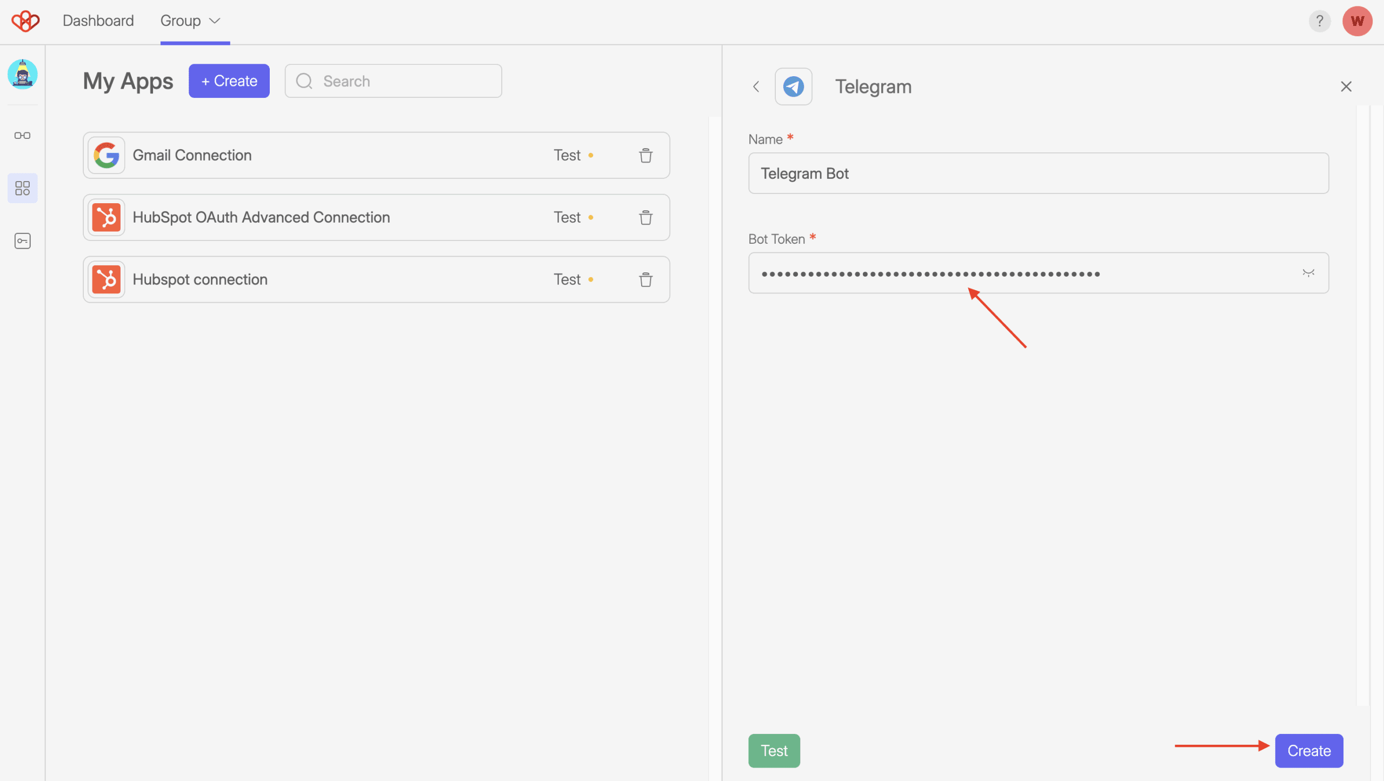
Task: Click the search magnifier icon
Action: tap(304, 81)
